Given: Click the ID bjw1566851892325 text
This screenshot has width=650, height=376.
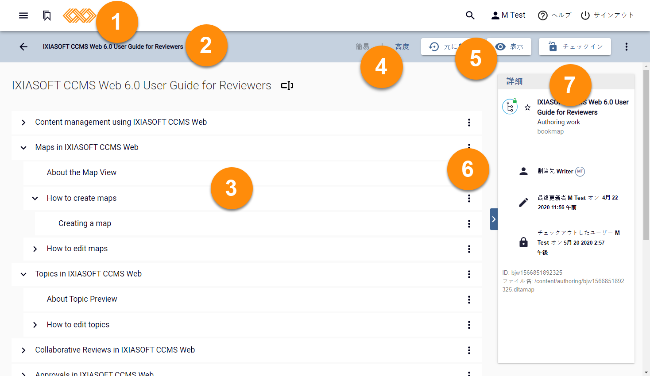Looking at the screenshot, I should click(x=532, y=272).
